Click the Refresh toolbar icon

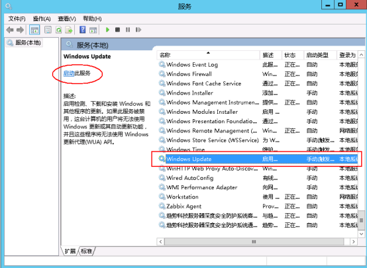[x=58, y=30]
